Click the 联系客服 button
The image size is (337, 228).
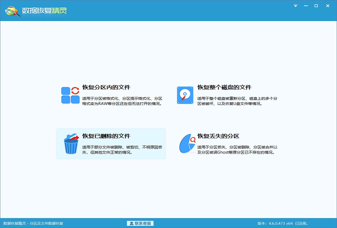pyautogui.click(x=140, y=223)
